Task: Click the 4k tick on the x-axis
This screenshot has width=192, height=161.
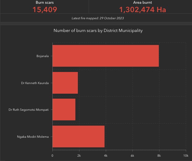Action: pyautogui.click(x=106, y=155)
